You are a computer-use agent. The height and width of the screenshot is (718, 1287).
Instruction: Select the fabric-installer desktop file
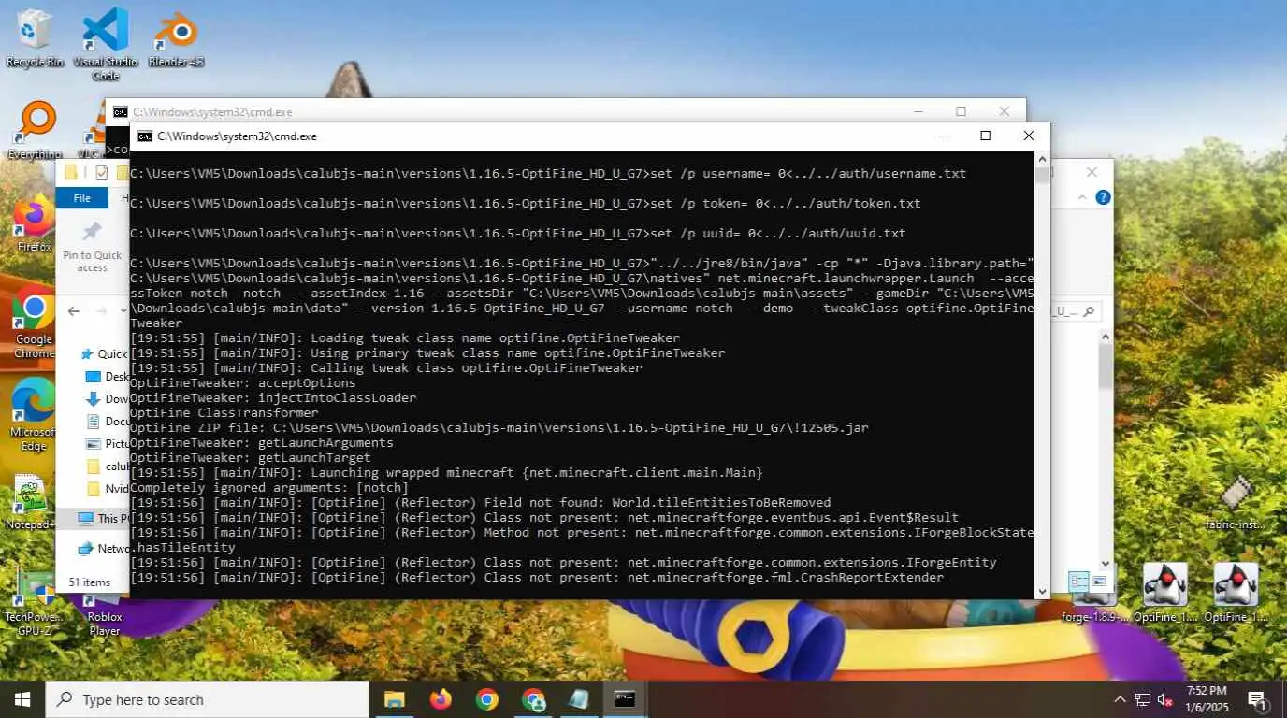(1236, 503)
